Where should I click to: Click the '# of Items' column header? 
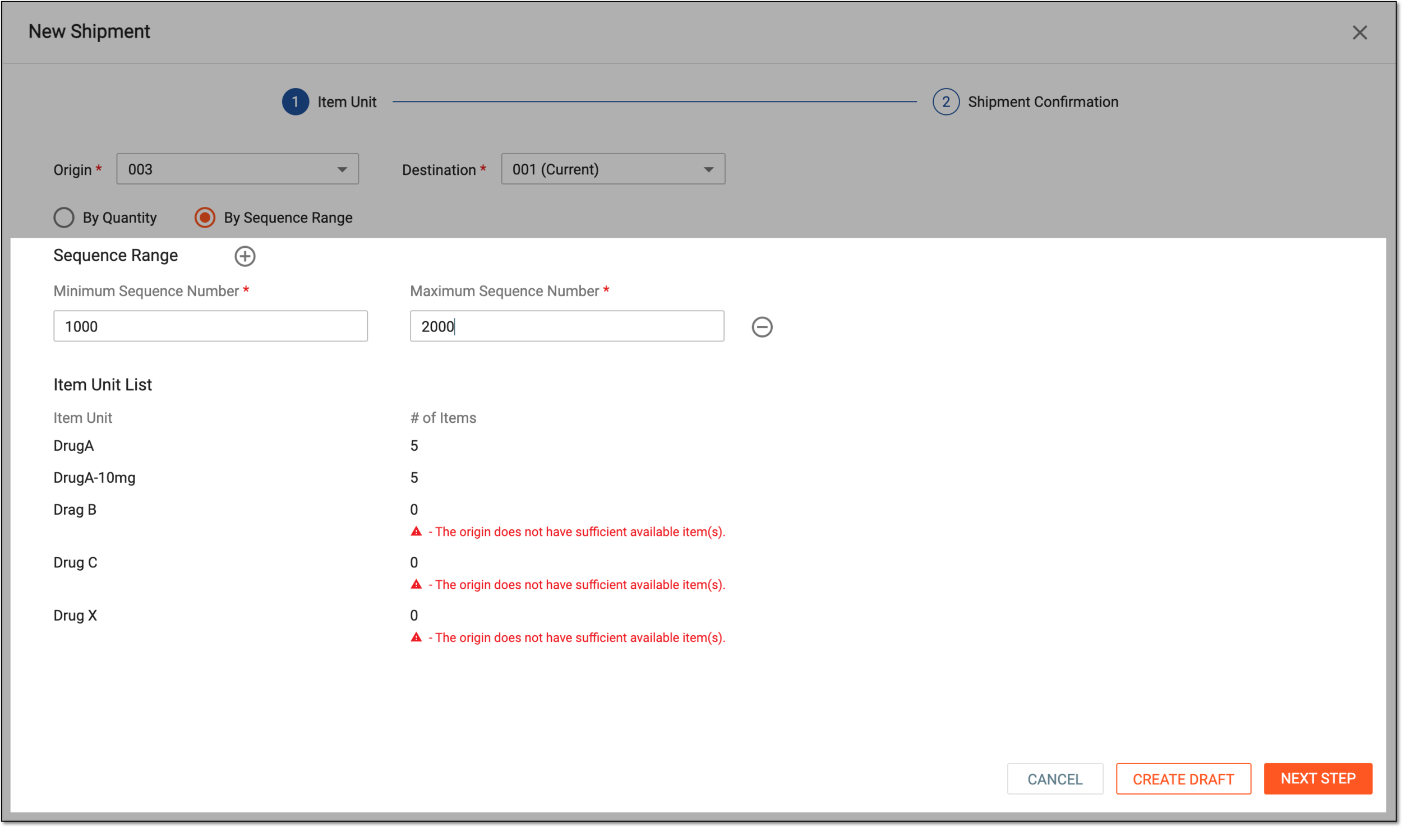(443, 418)
